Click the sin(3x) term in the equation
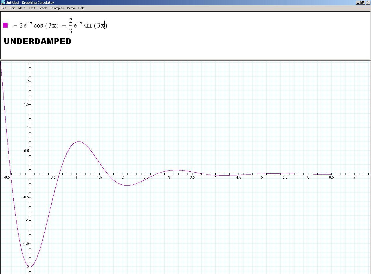The image size is (371, 274). coord(95,26)
